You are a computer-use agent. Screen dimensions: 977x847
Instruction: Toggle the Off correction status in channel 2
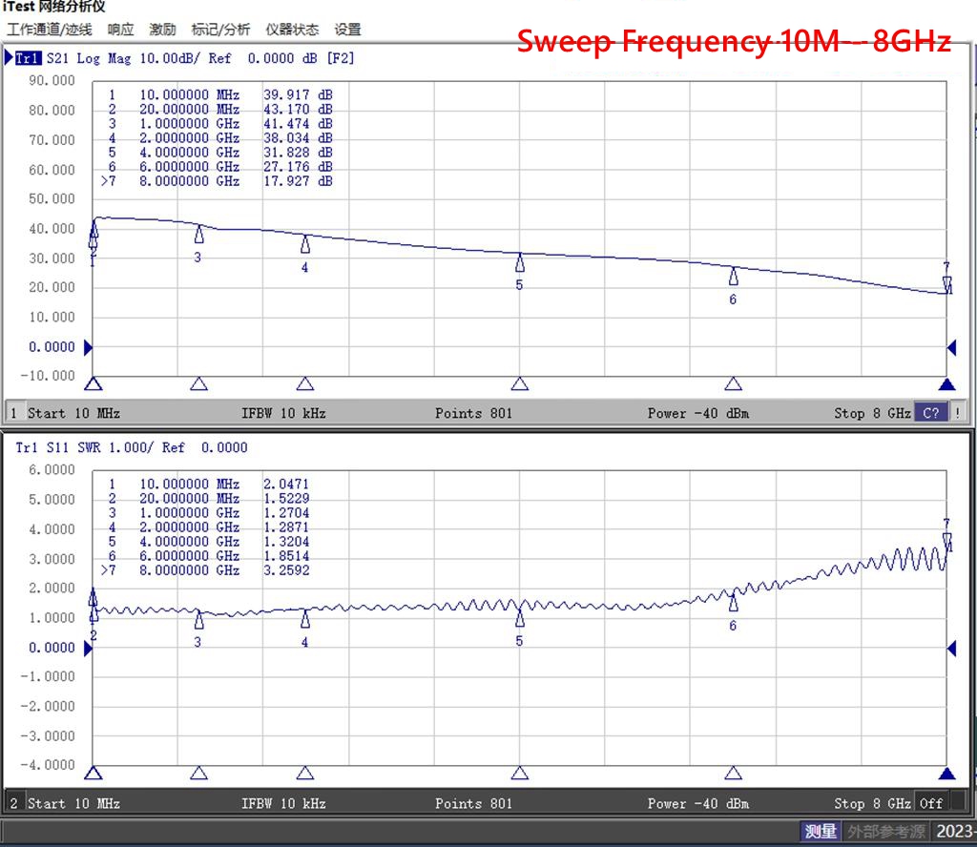[930, 803]
